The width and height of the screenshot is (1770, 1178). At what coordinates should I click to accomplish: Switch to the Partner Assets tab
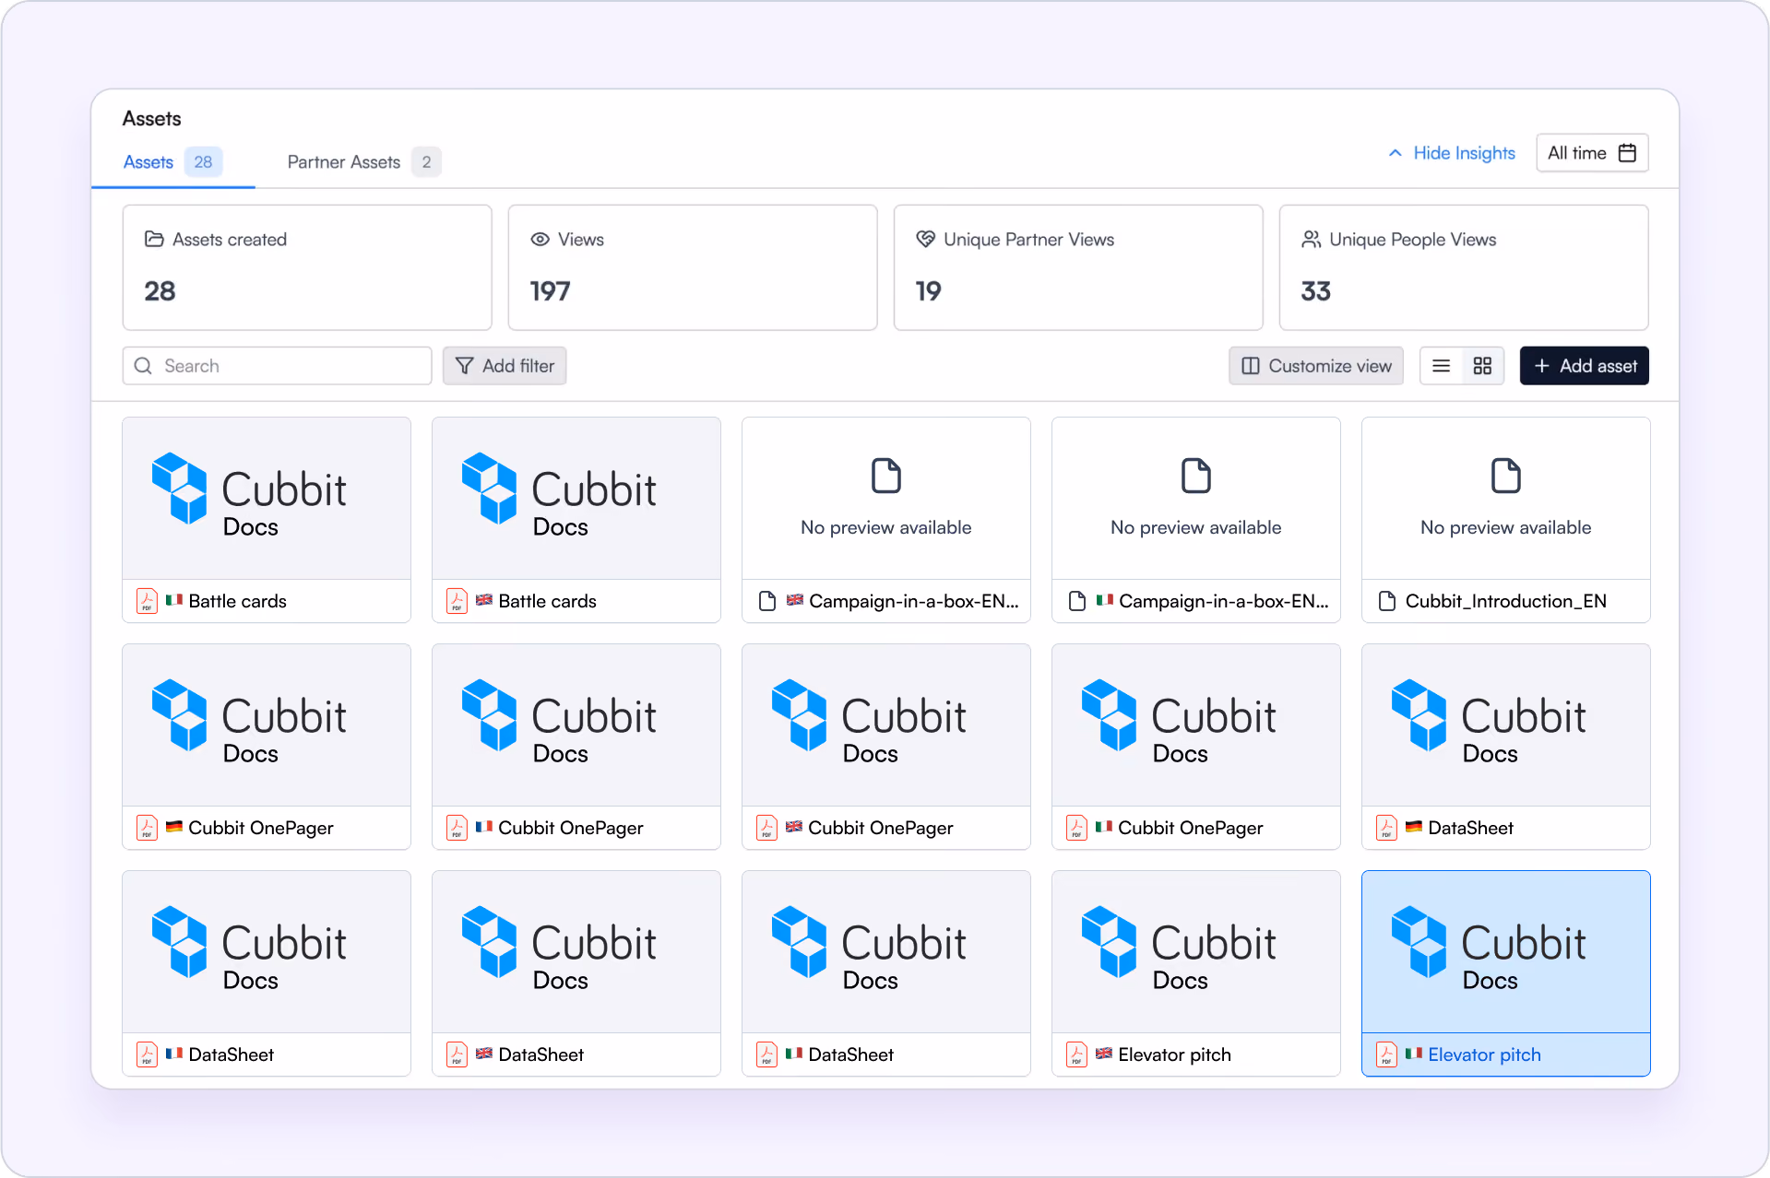pos(363,162)
